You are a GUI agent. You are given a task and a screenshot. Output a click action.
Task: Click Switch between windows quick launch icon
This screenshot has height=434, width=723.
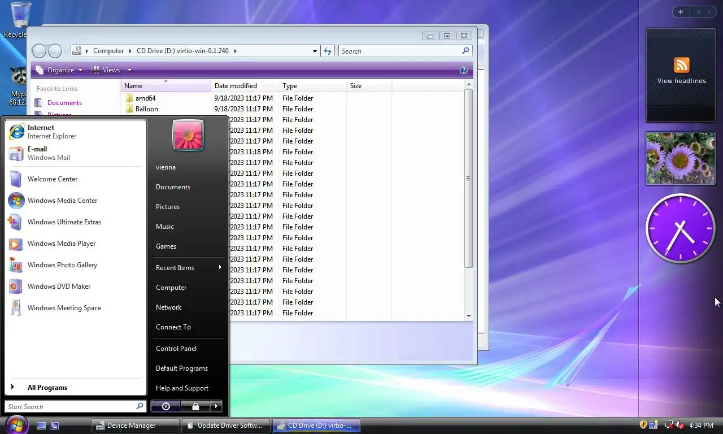tap(54, 426)
